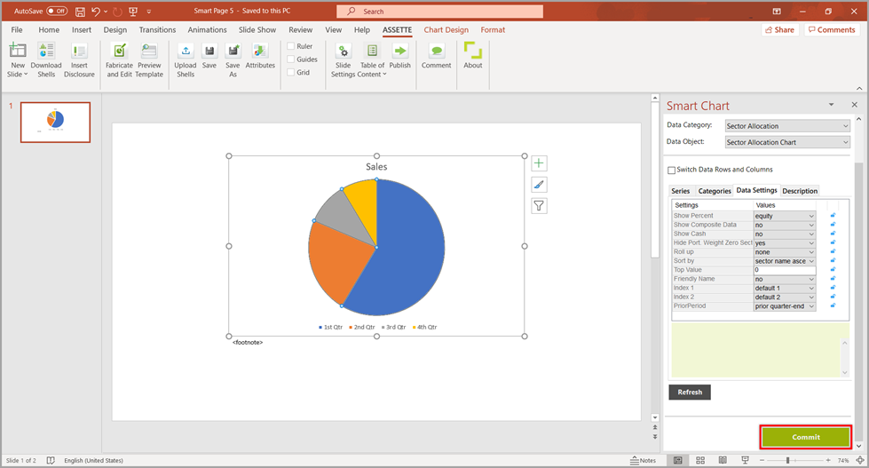Click the zoom out minus button
Viewport: 869px width, 468px height.
pos(762,460)
